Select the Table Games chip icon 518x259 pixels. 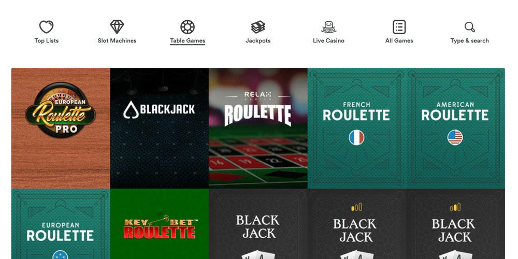tap(188, 27)
